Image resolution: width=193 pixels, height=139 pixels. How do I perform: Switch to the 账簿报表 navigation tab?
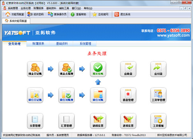(38, 44)
